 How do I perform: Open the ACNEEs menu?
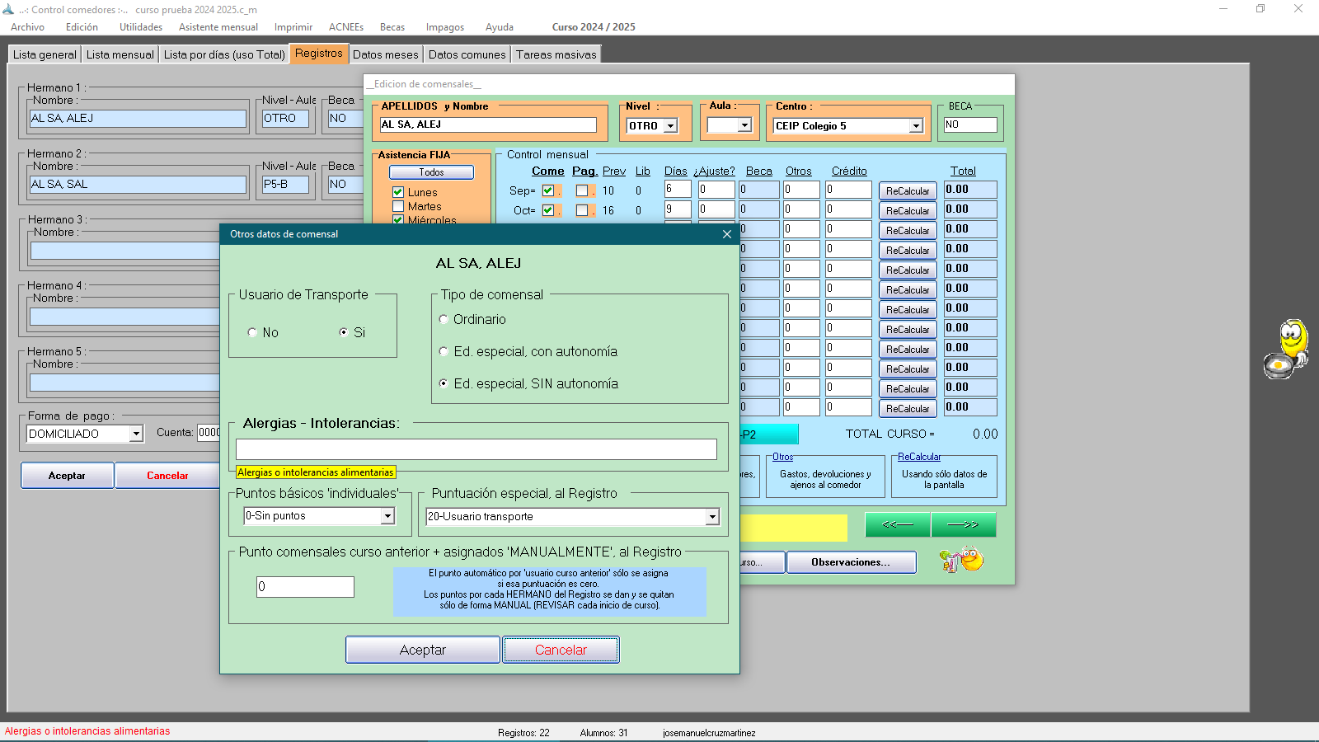[x=346, y=27]
